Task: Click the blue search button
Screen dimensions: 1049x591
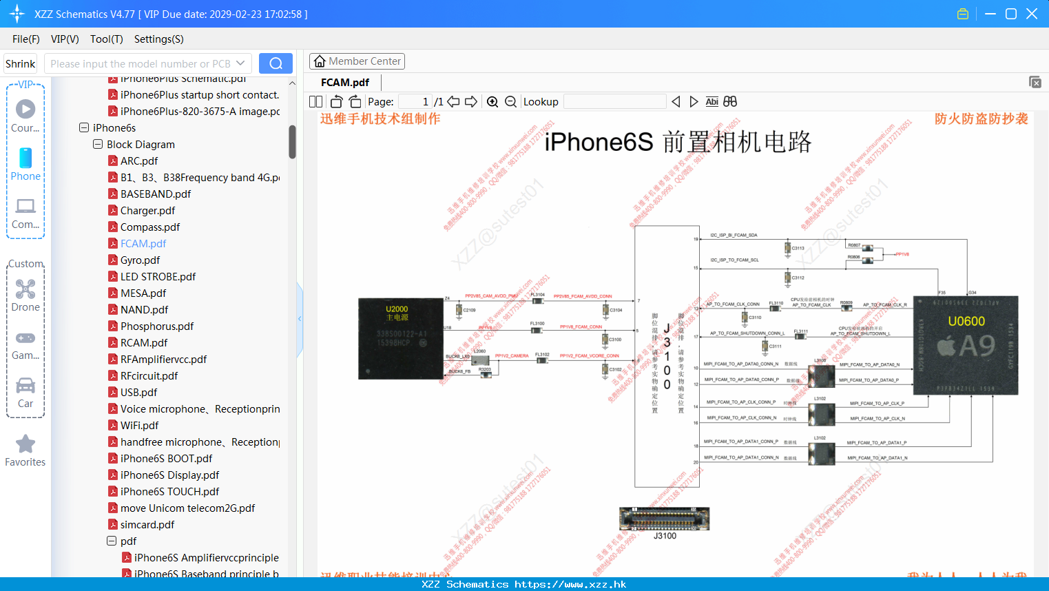Action: 276,63
